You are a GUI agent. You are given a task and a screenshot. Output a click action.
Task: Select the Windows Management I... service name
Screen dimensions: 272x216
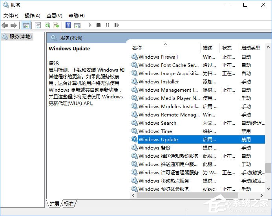coord(168,90)
